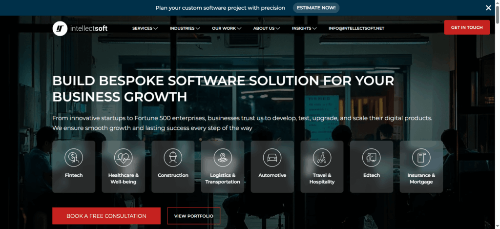Expand the Services chevron arrow

click(156, 28)
